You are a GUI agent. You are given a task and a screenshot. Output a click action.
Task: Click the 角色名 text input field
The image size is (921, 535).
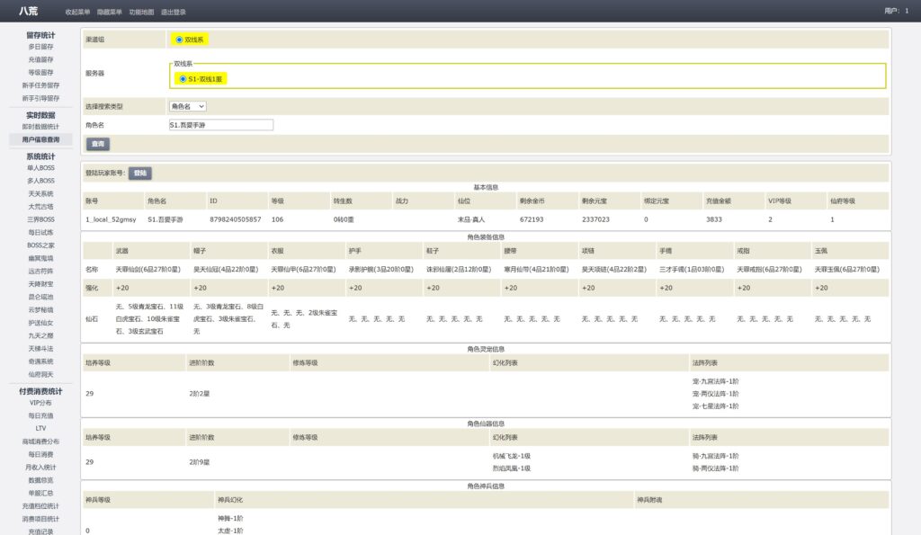coord(220,125)
